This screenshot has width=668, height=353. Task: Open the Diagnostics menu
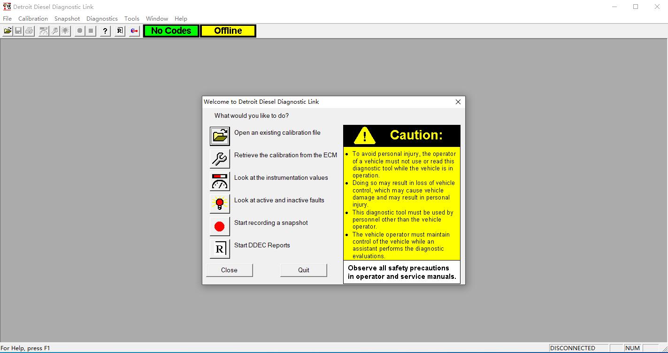(x=102, y=19)
